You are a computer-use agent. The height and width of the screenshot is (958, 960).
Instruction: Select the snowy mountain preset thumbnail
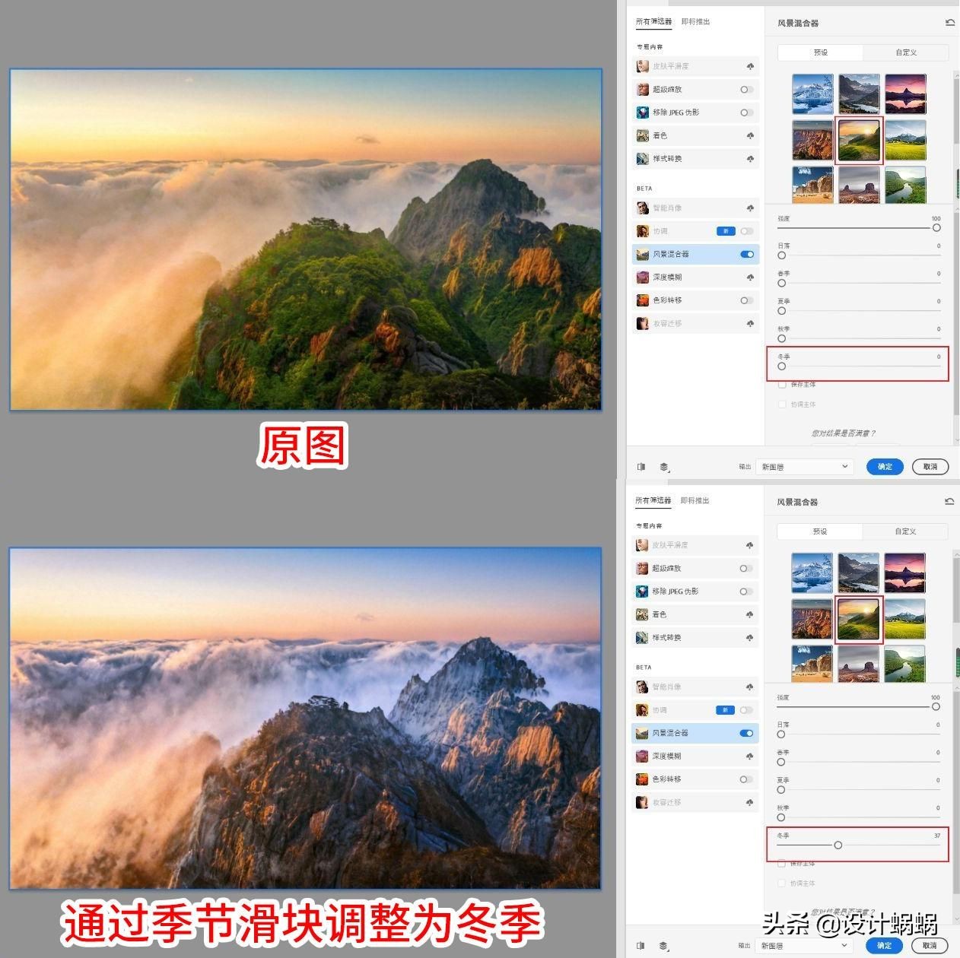[811, 93]
